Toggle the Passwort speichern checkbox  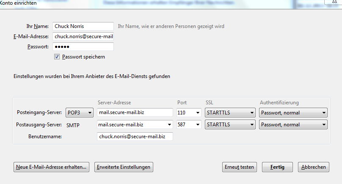coord(57,57)
